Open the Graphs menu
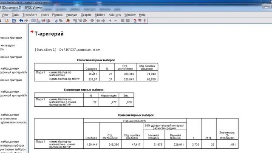 (86, 15)
